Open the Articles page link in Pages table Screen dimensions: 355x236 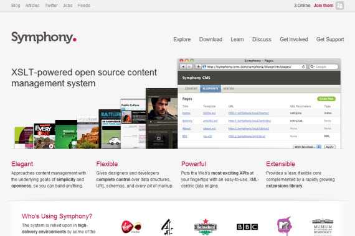187,121
